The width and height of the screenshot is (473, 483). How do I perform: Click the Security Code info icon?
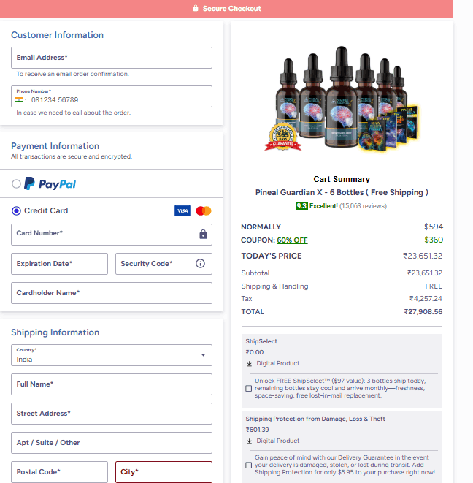tap(200, 263)
